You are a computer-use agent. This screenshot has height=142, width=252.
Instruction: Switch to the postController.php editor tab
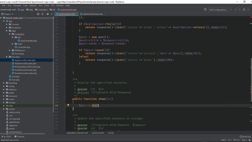pos(66,14)
